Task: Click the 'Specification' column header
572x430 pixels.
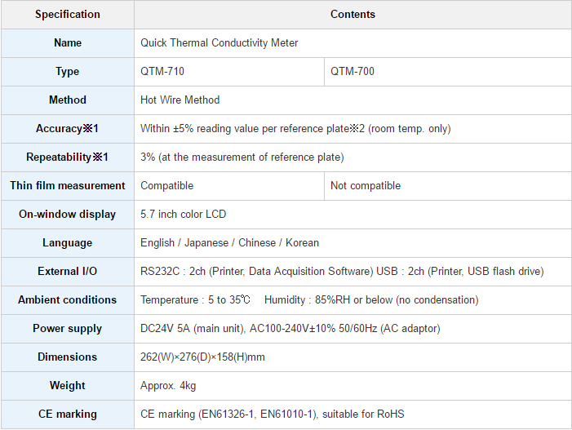Action: (x=68, y=15)
